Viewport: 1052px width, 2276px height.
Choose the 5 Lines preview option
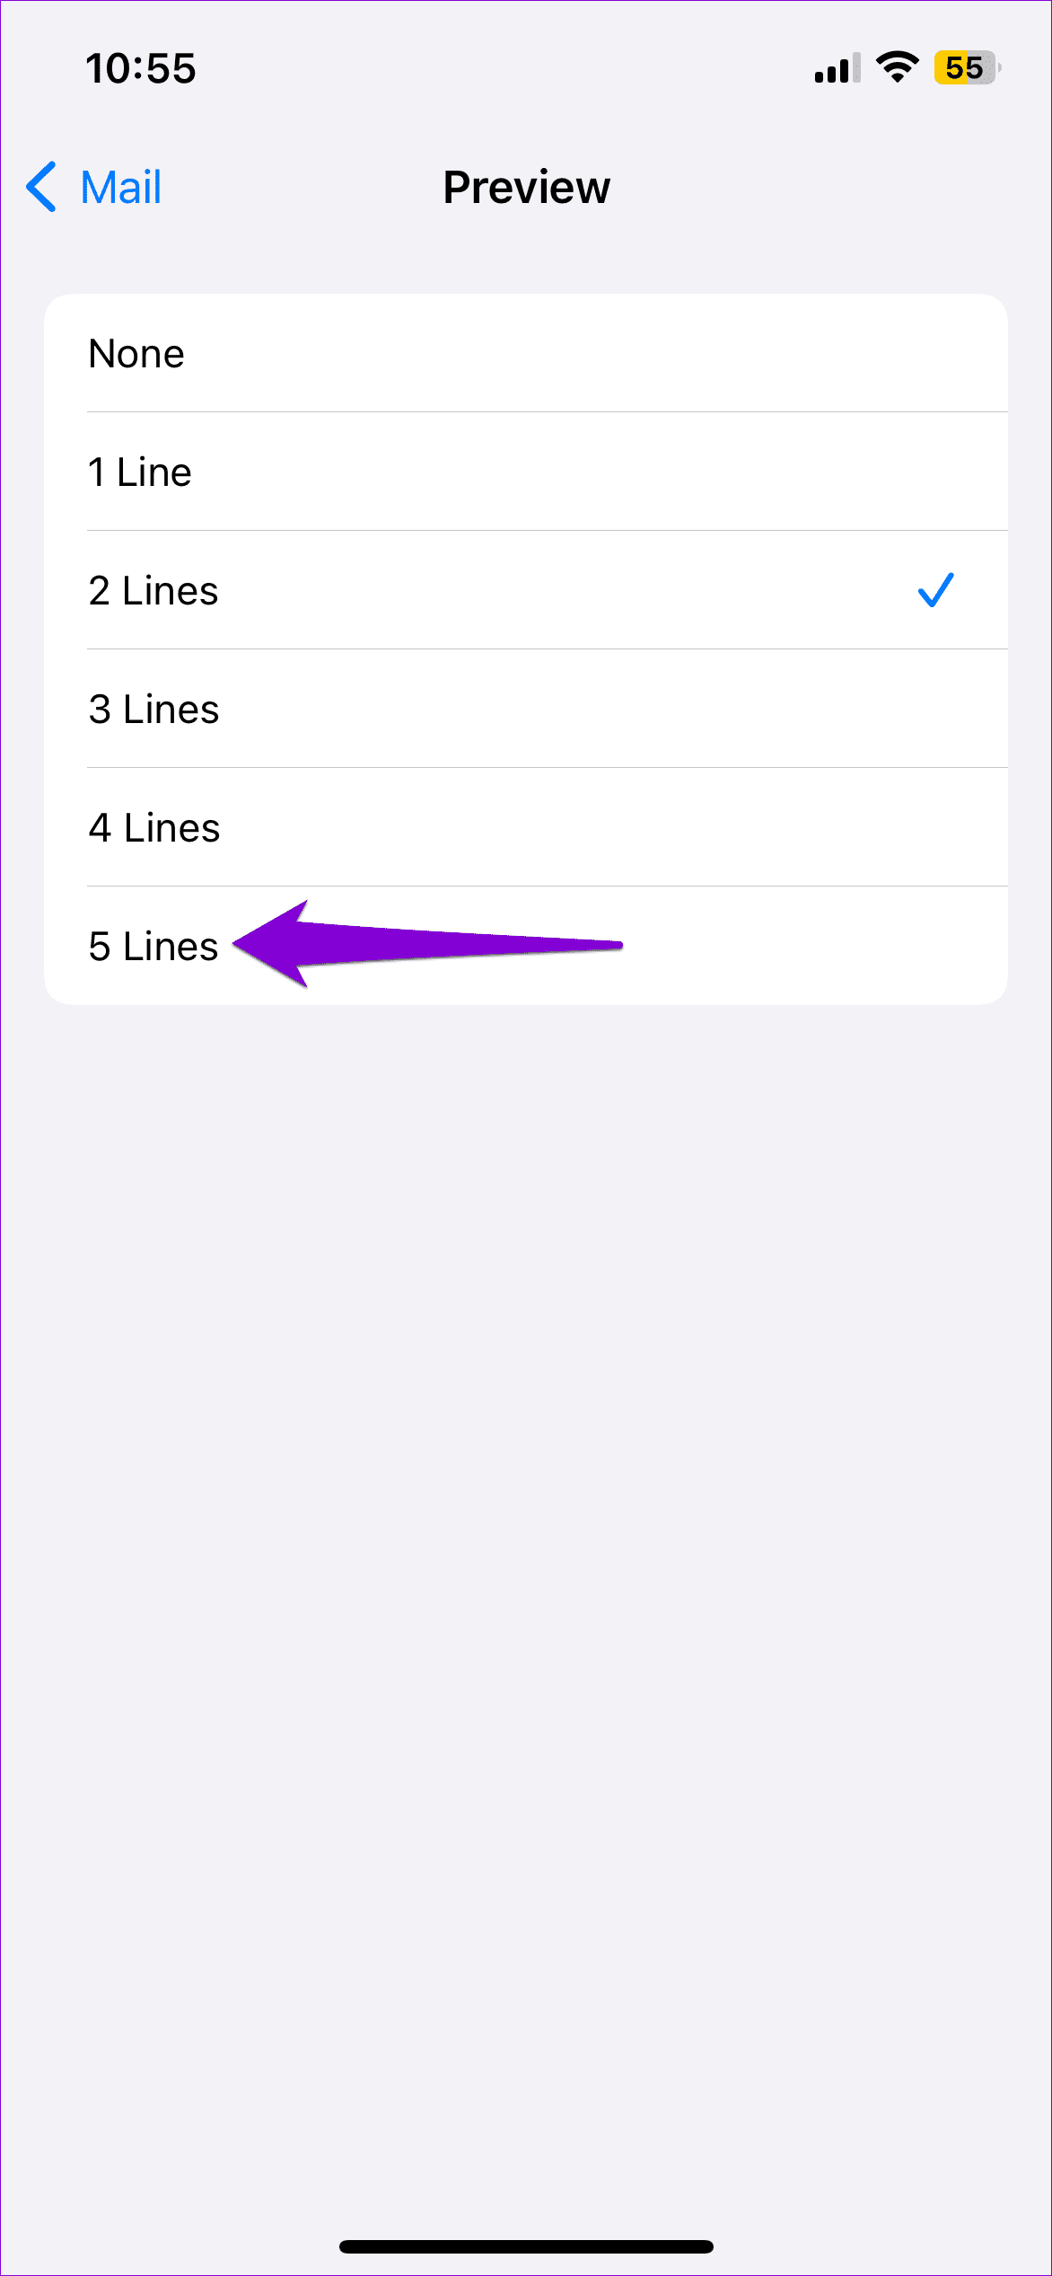[x=153, y=947]
